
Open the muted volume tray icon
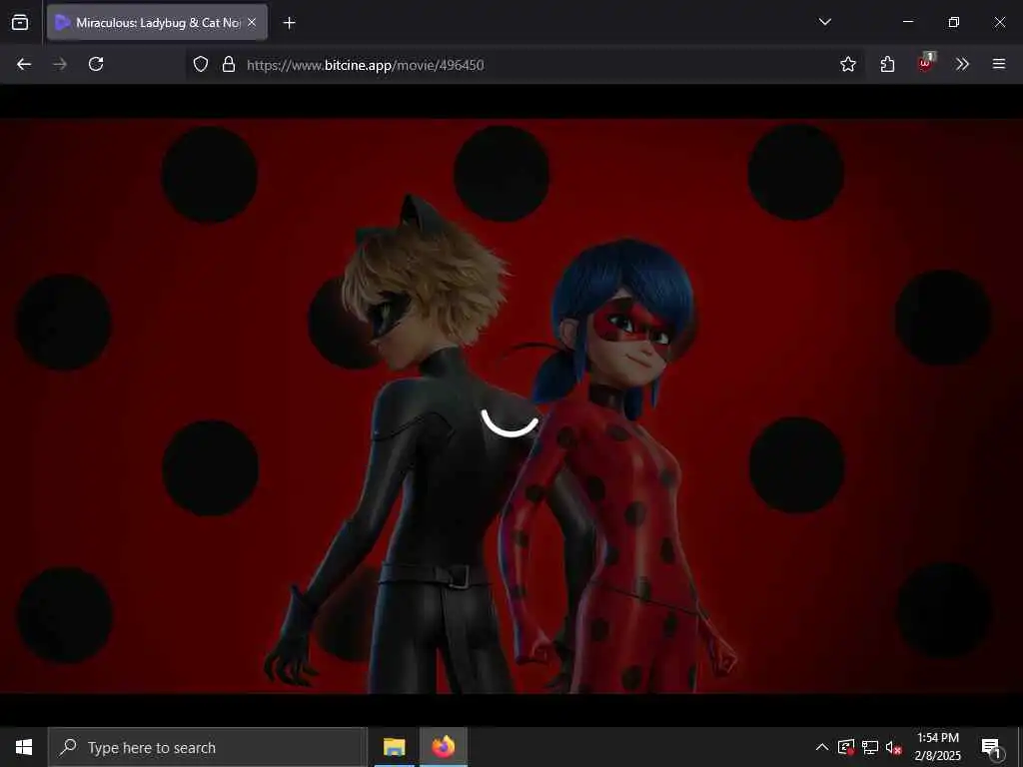(894, 747)
